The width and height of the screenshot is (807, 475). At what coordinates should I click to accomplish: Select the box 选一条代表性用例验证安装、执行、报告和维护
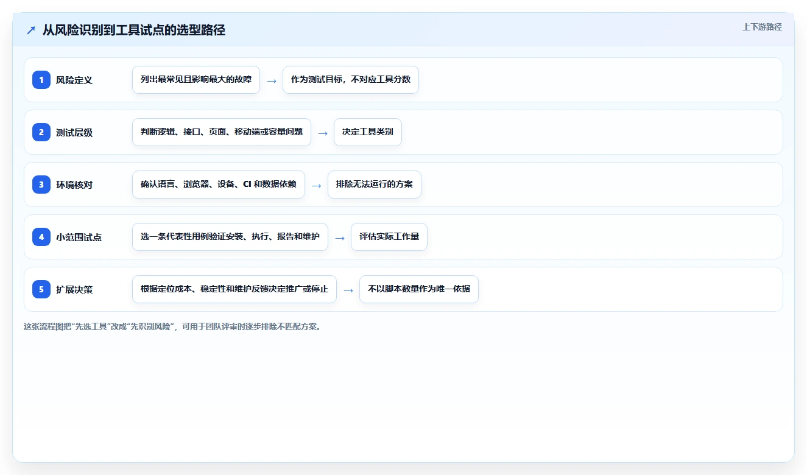click(230, 237)
